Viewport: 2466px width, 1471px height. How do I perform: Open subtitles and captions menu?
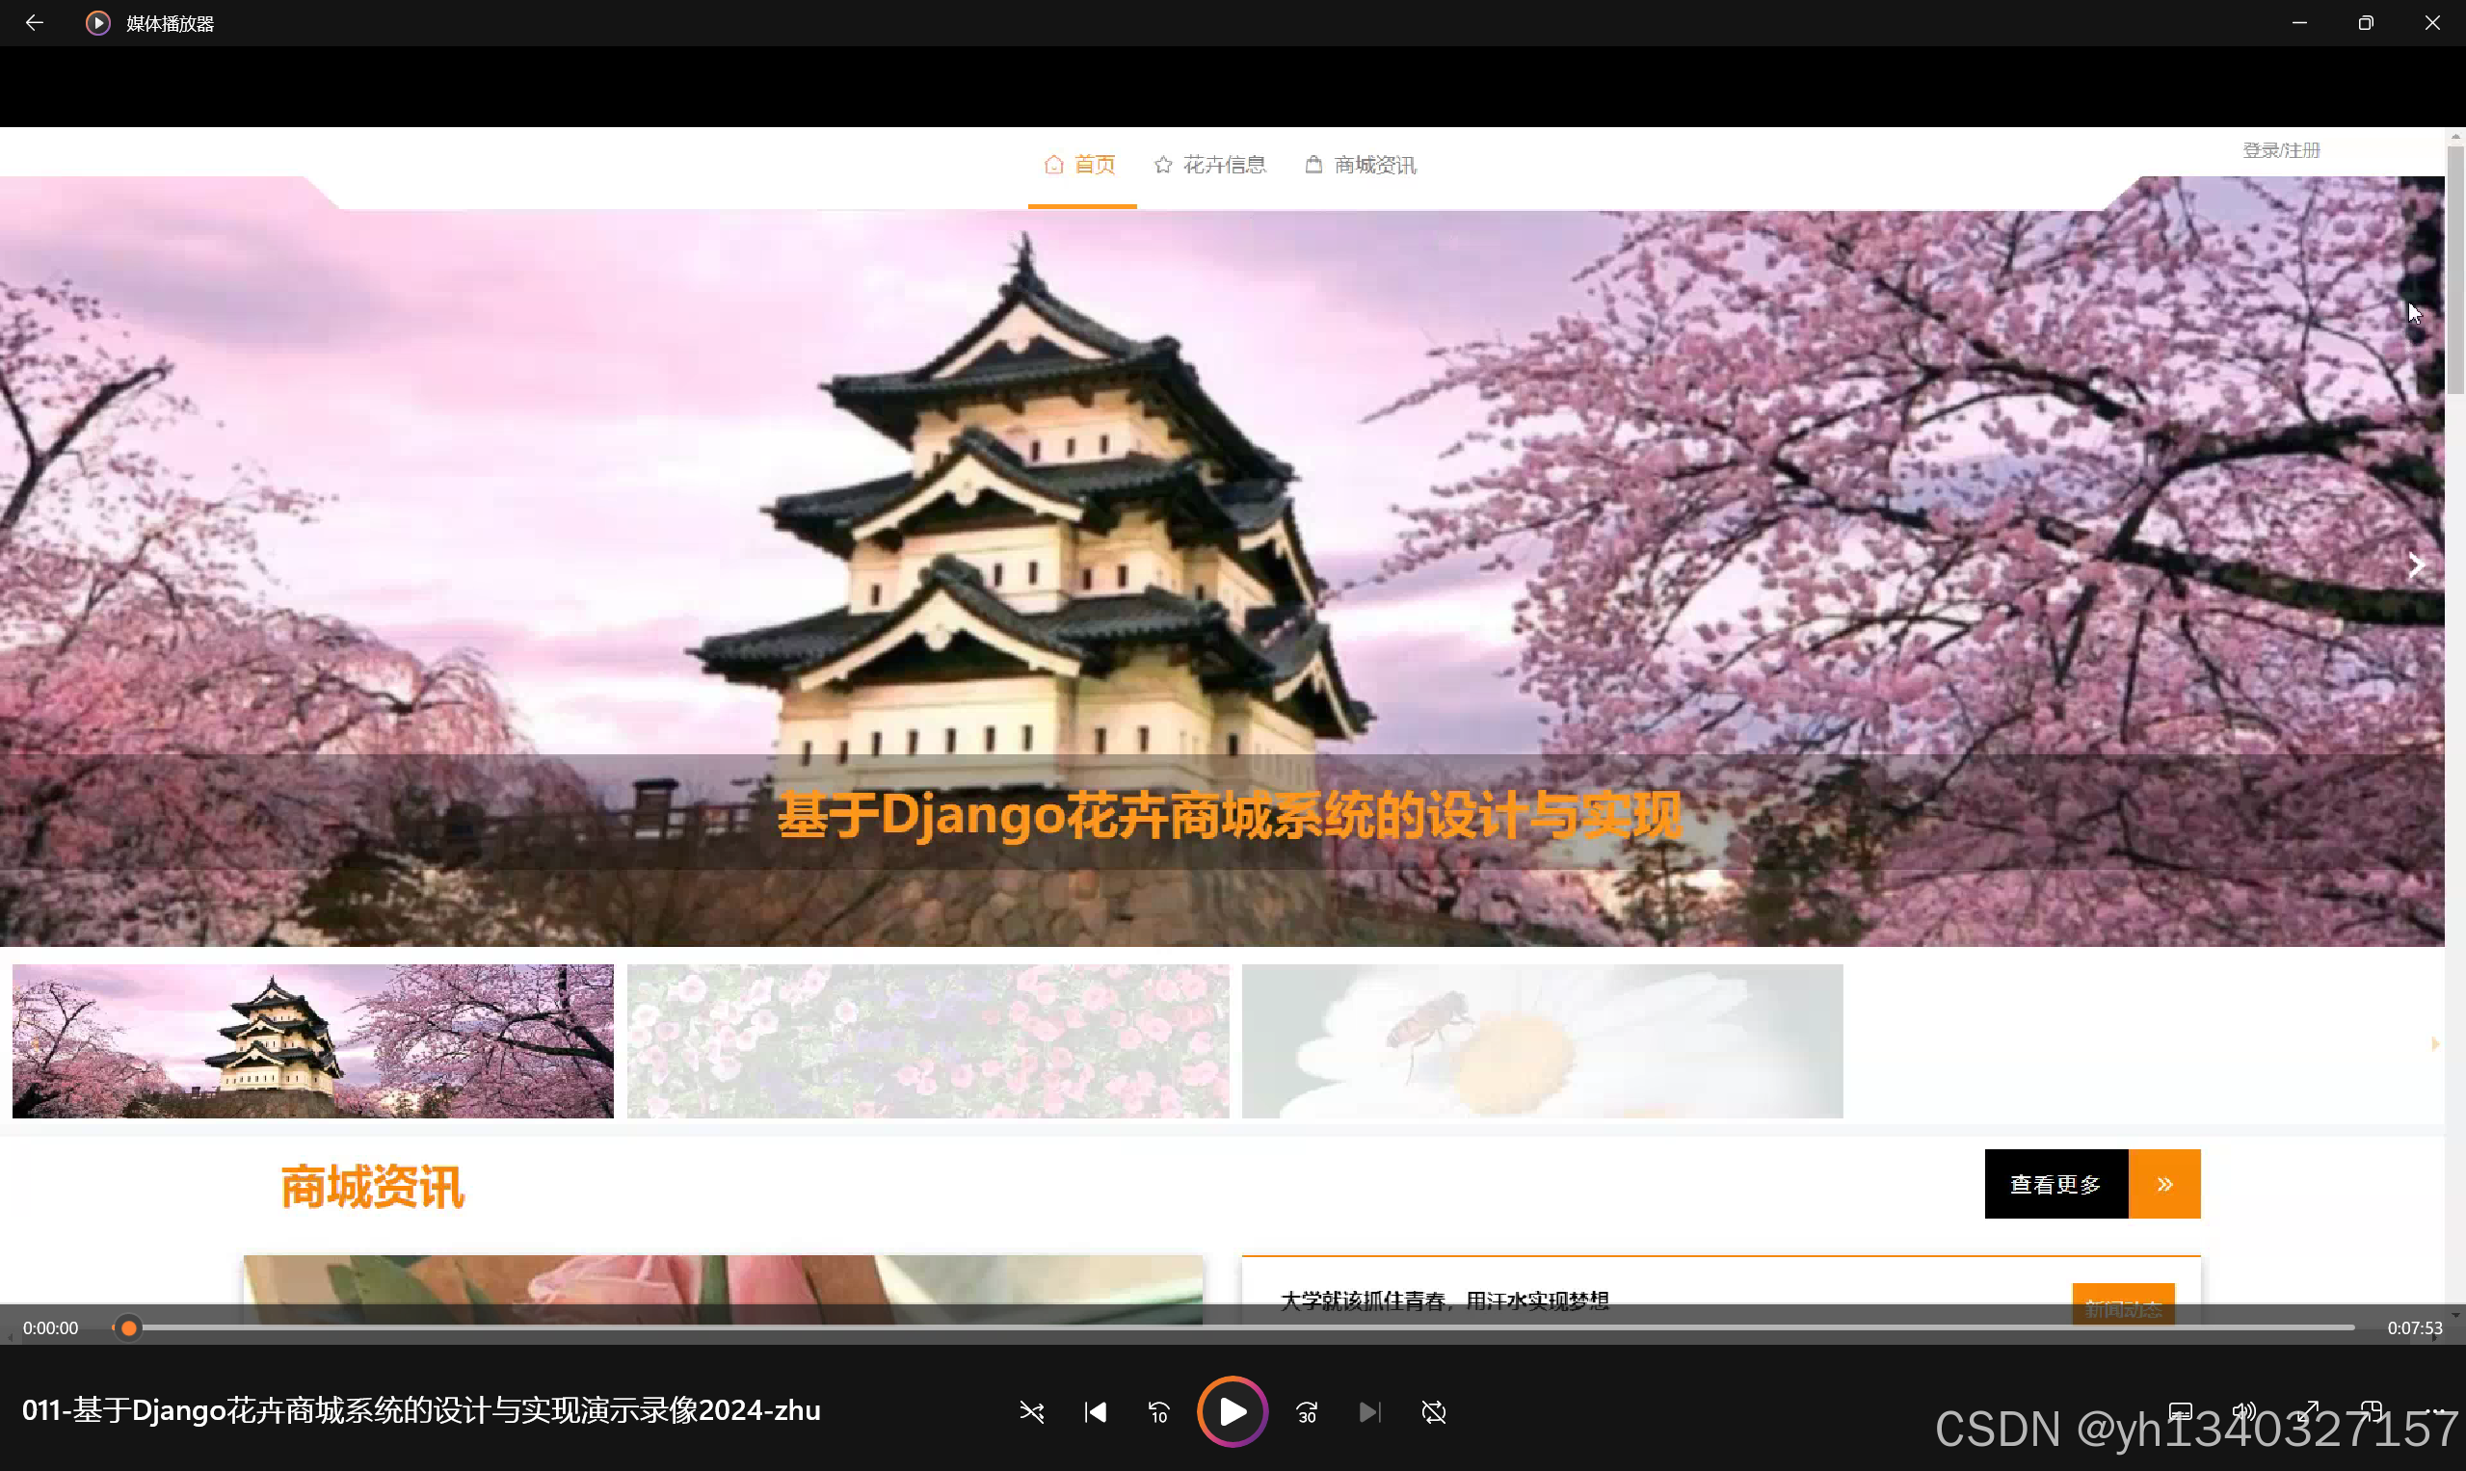point(2180,1411)
